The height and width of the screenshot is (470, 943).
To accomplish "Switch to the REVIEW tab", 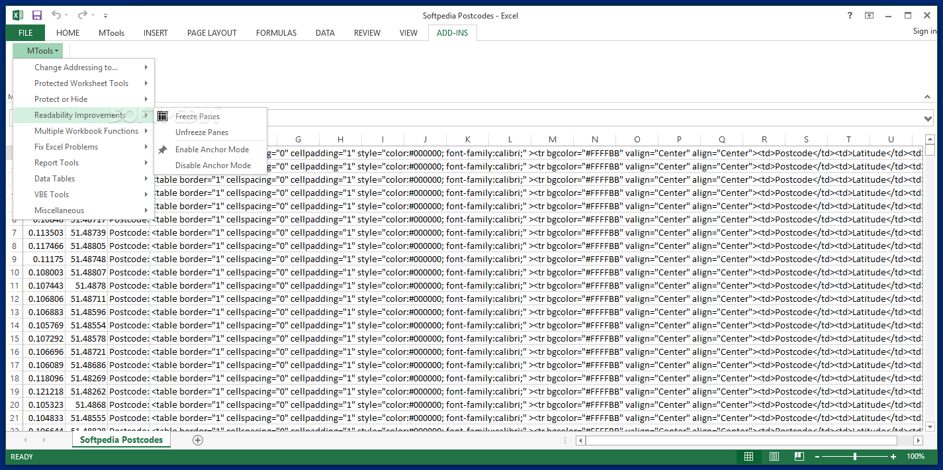I will pyautogui.click(x=367, y=32).
